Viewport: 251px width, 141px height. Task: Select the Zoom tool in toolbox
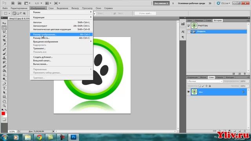pos(4,106)
